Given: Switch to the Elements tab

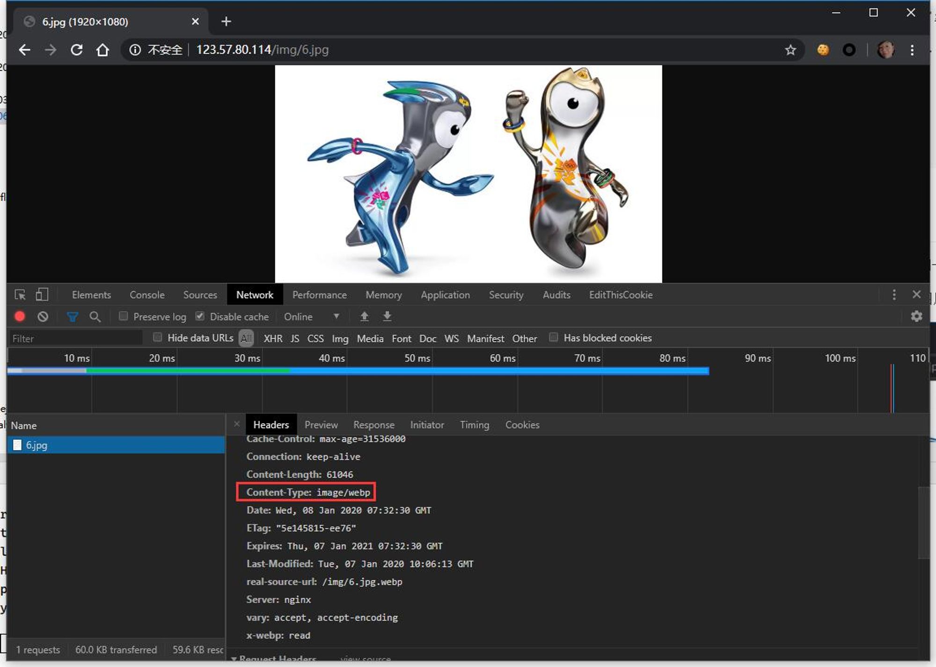Looking at the screenshot, I should click(91, 295).
